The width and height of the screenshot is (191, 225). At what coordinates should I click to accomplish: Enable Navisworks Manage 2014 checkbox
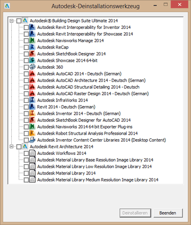[26, 41]
